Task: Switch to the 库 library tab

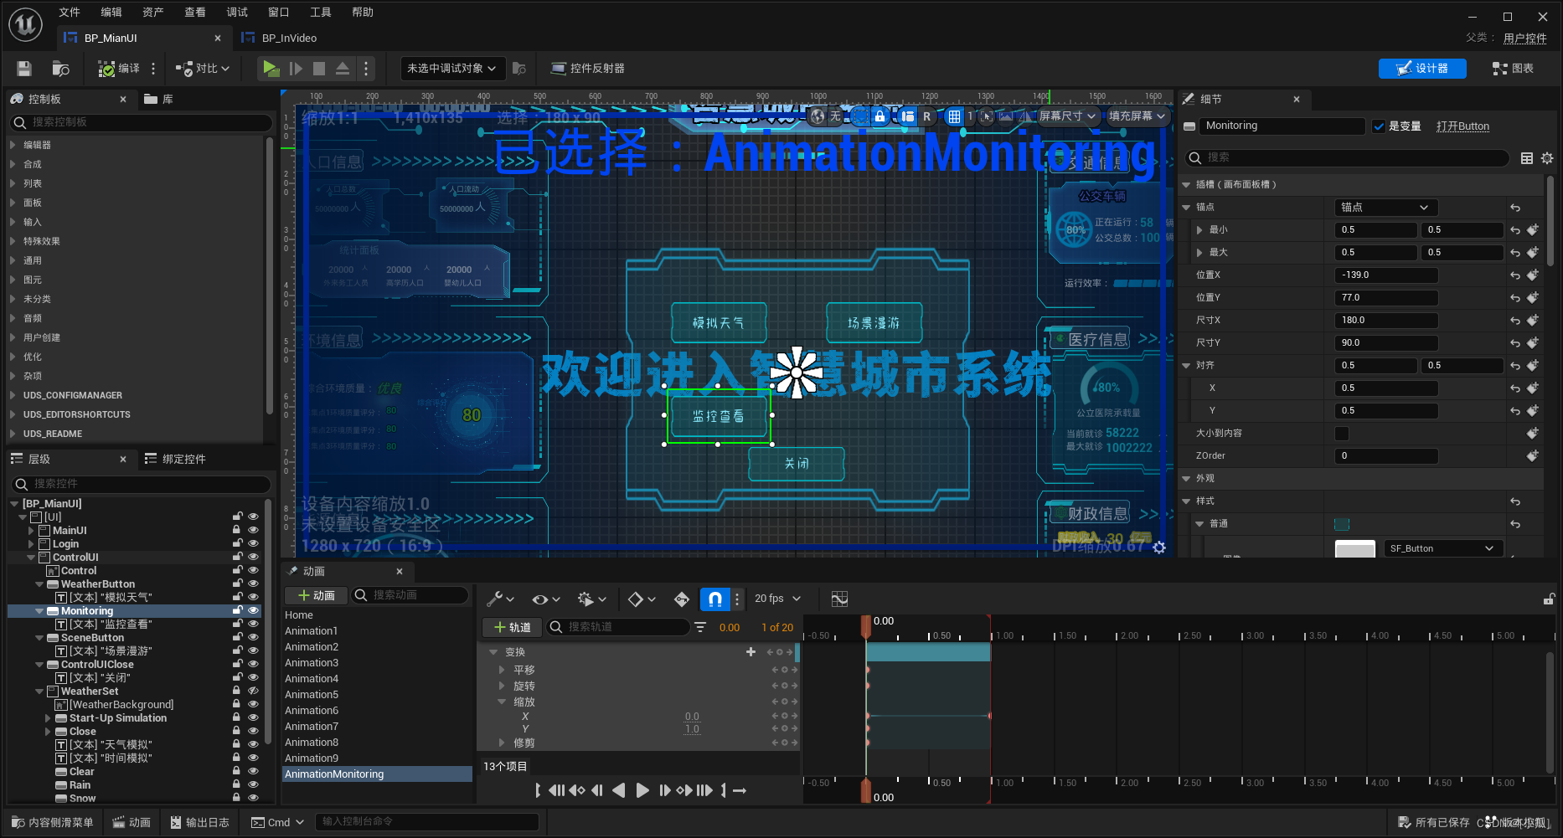Action: [159, 100]
